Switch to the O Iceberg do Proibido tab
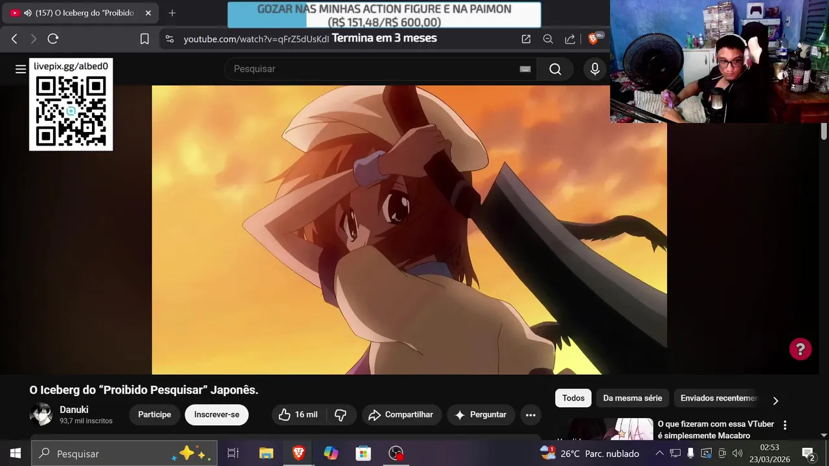Viewport: 829px width, 466px height. (79, 13)
